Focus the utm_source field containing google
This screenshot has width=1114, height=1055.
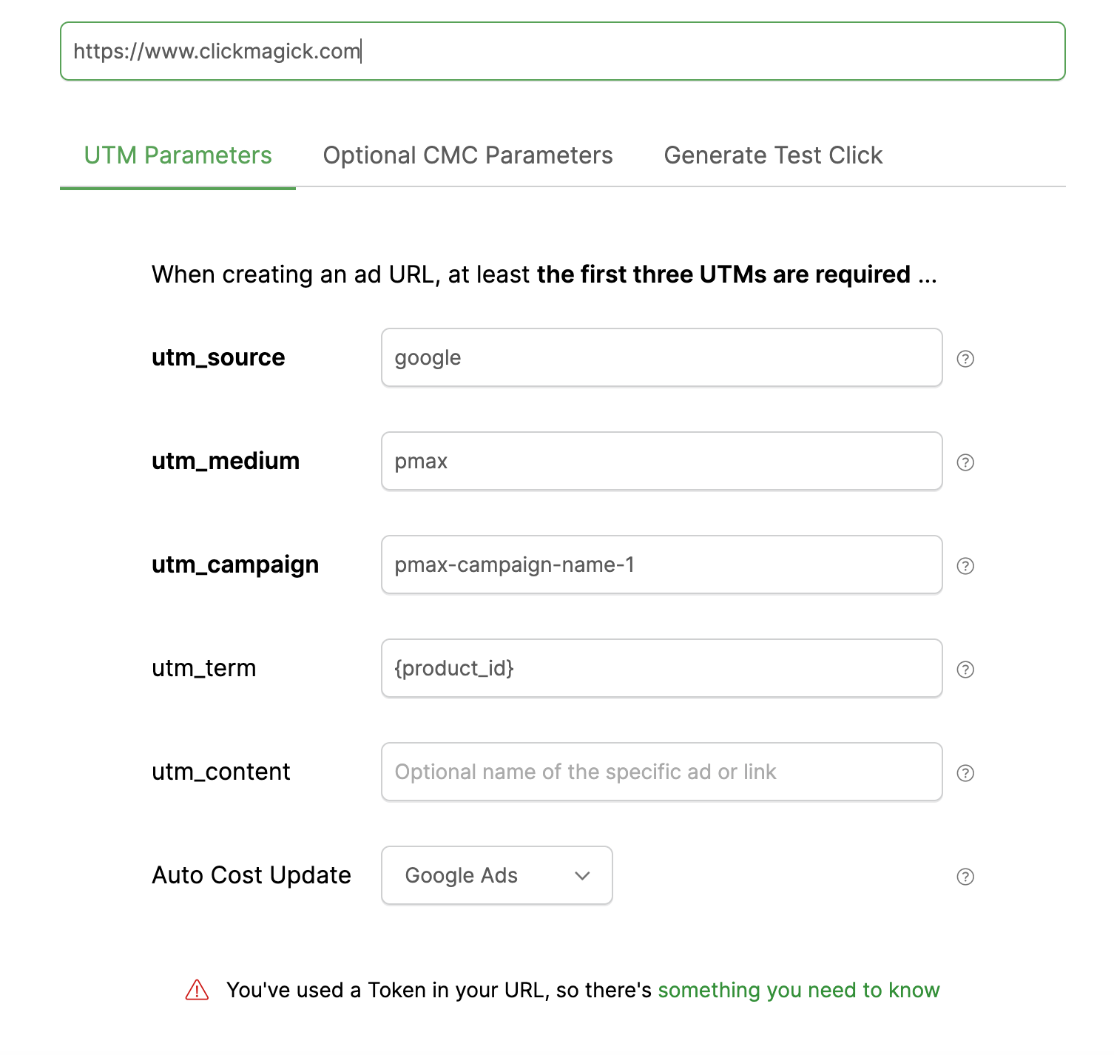point(661,357)
